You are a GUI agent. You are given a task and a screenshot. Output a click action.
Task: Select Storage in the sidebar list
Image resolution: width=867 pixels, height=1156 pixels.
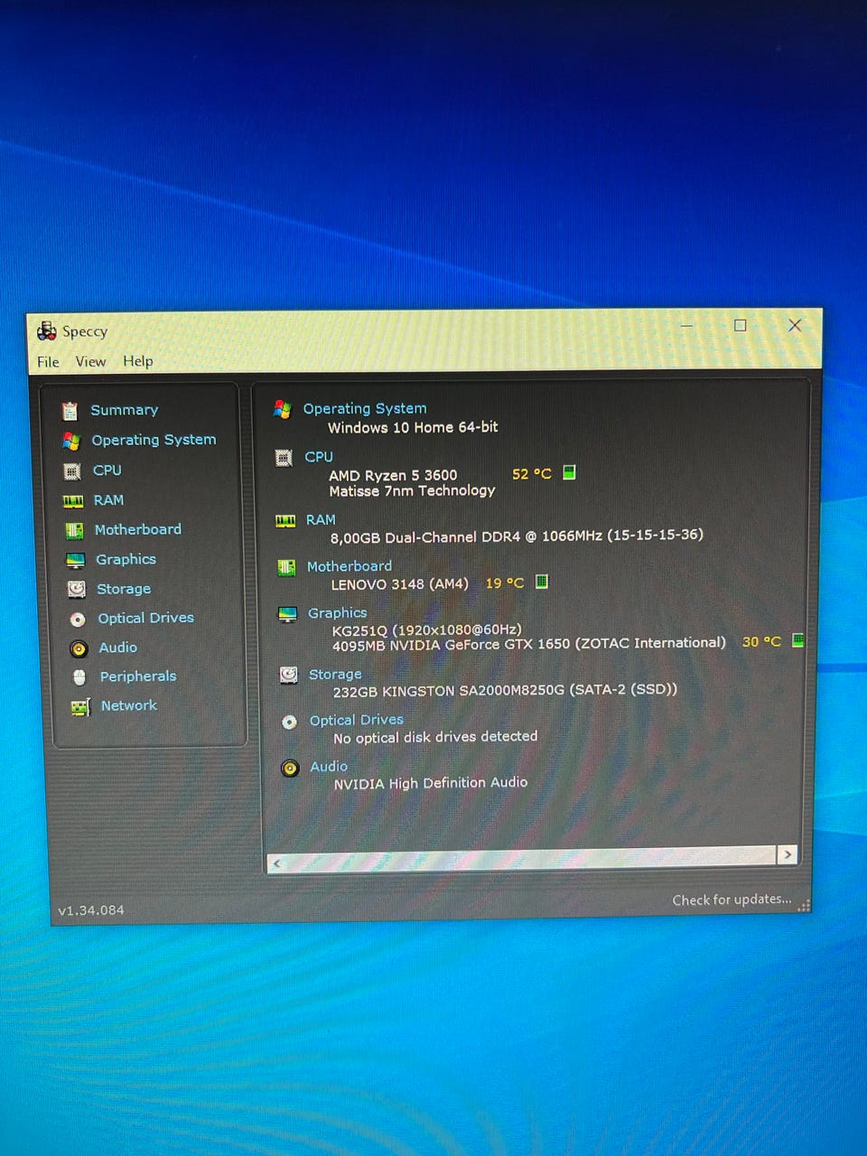(124, 589)
